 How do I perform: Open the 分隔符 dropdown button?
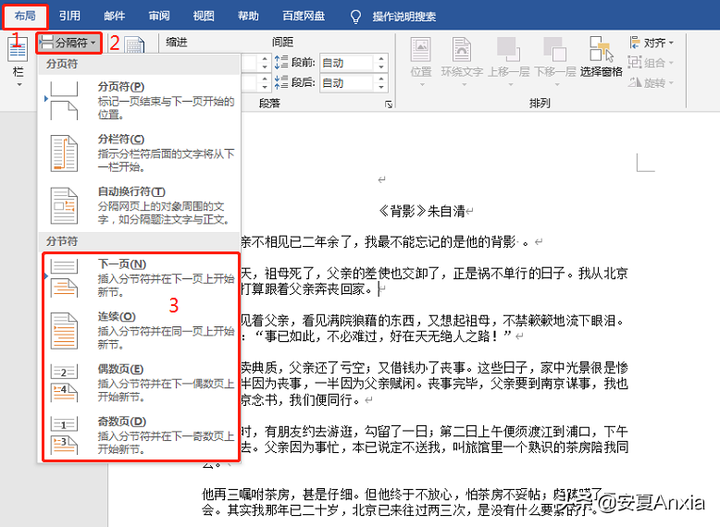68,43
